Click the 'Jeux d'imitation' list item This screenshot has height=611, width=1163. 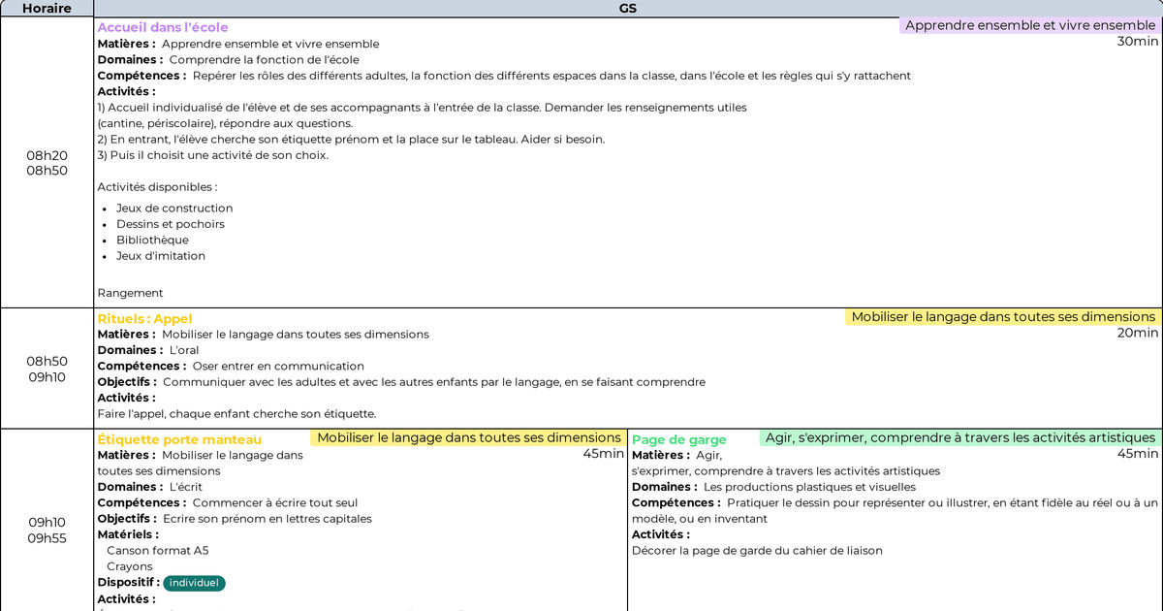click(x=161, y=256)
